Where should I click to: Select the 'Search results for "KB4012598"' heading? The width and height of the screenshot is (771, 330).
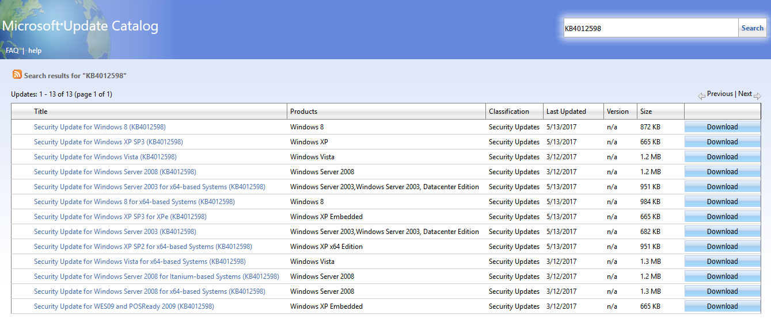(x=75, y=76)
